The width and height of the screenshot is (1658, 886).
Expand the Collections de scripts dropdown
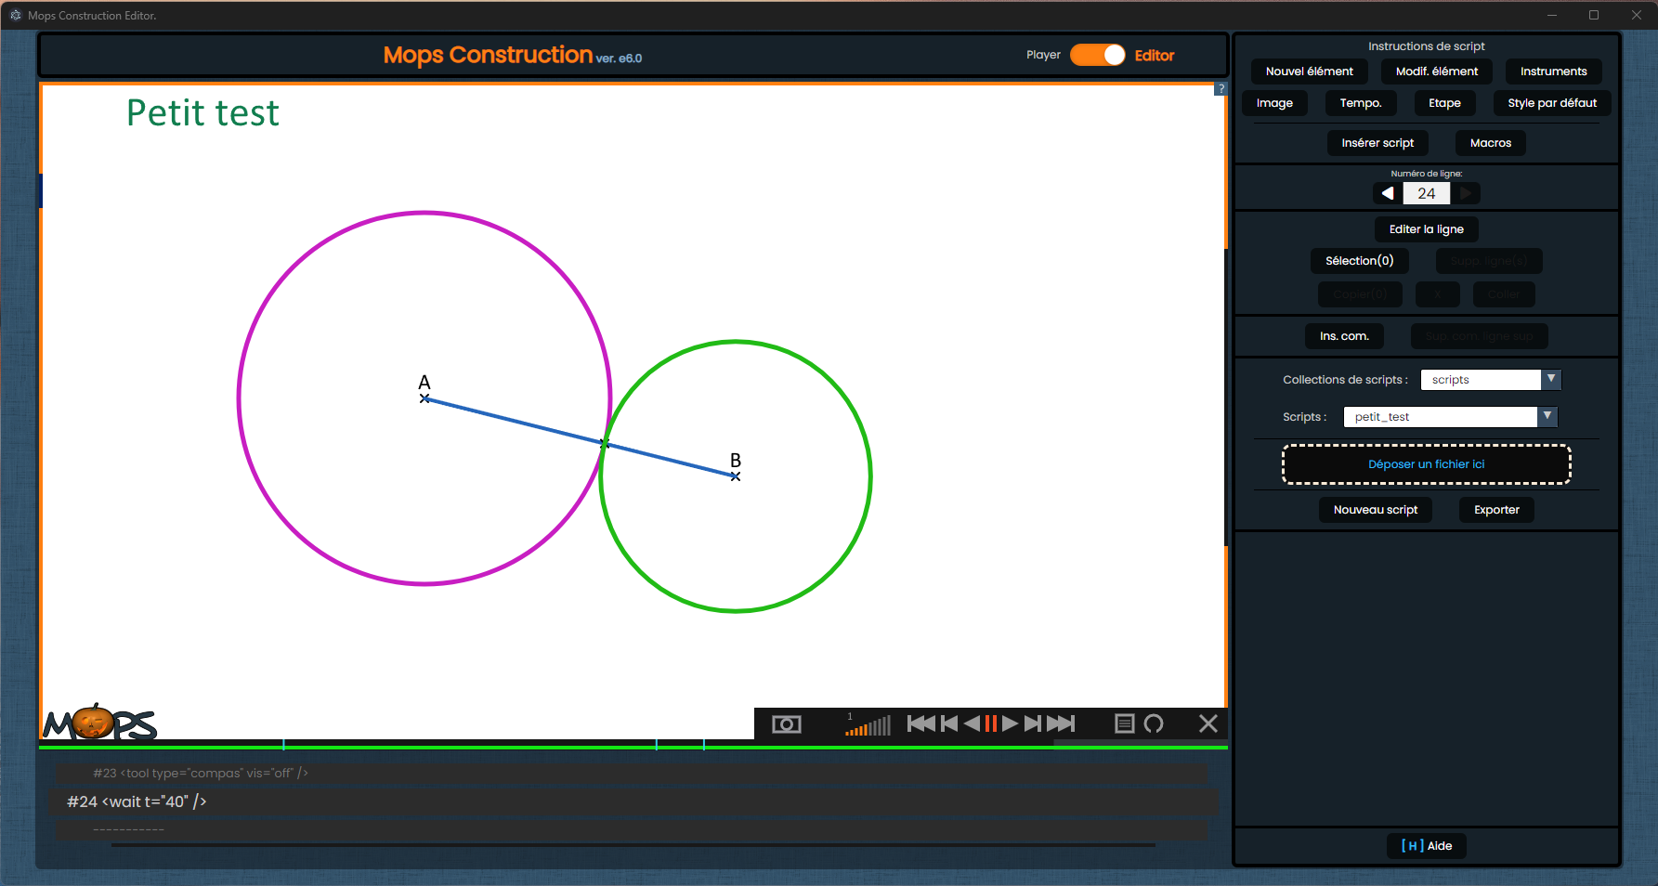coord(1550,379)
